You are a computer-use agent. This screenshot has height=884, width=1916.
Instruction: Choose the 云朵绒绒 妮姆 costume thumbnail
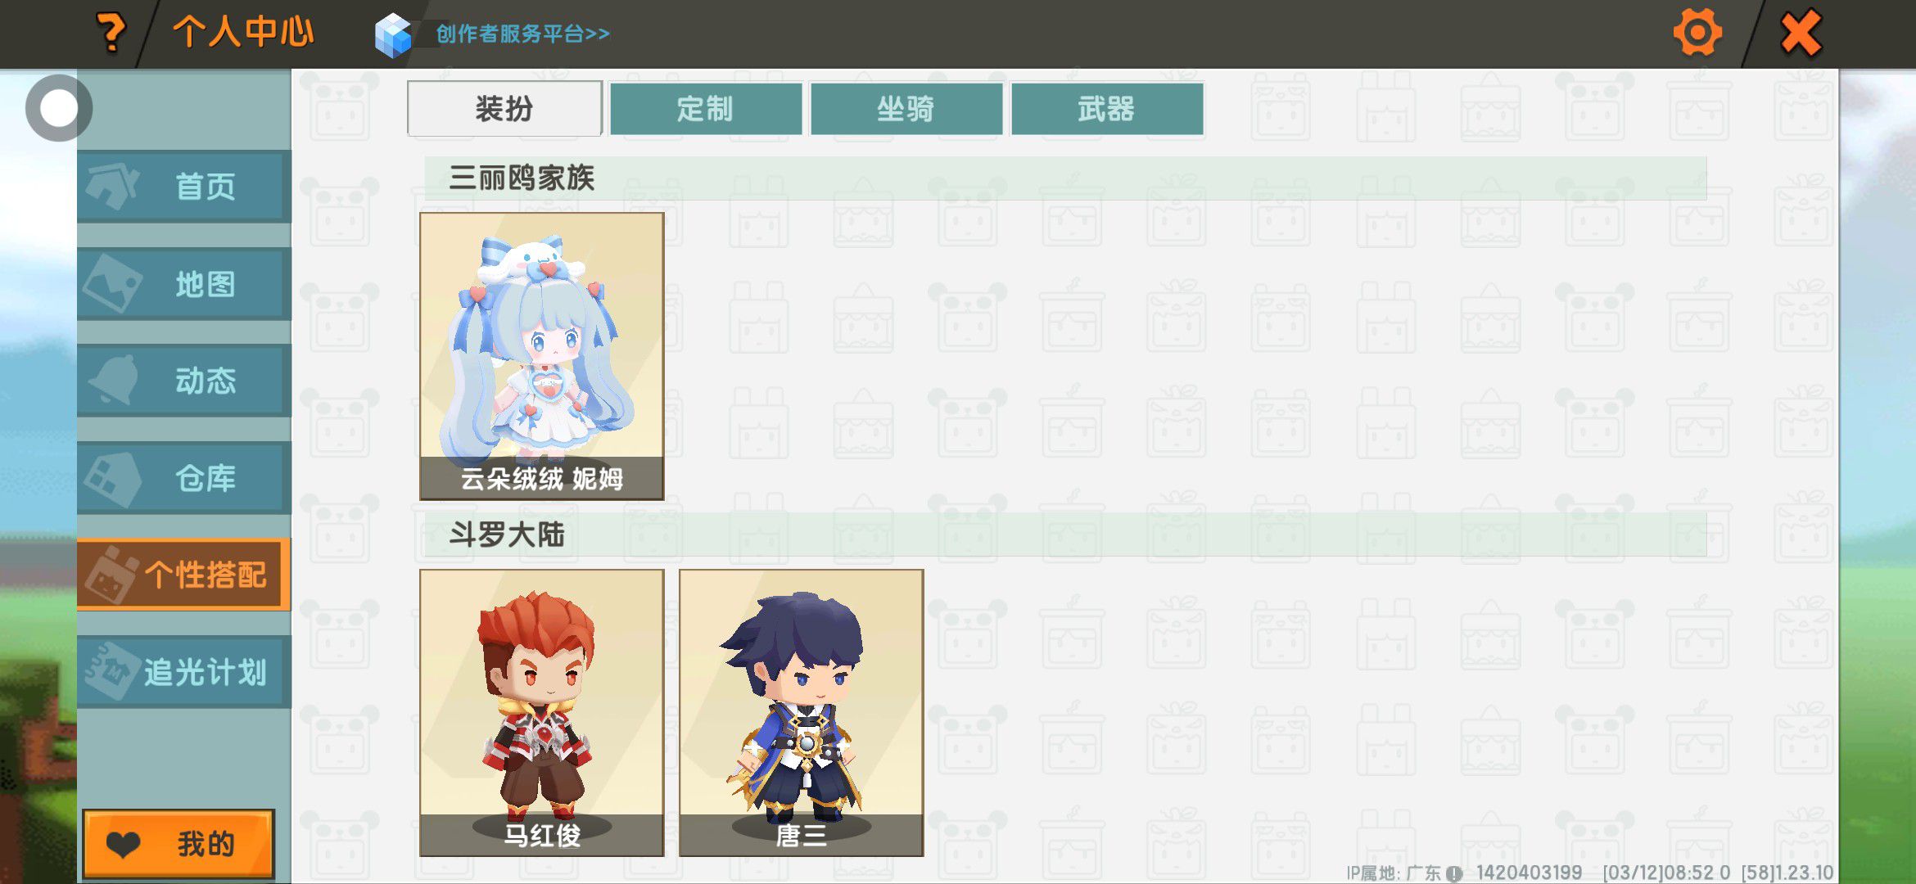(x=542, y=356)
